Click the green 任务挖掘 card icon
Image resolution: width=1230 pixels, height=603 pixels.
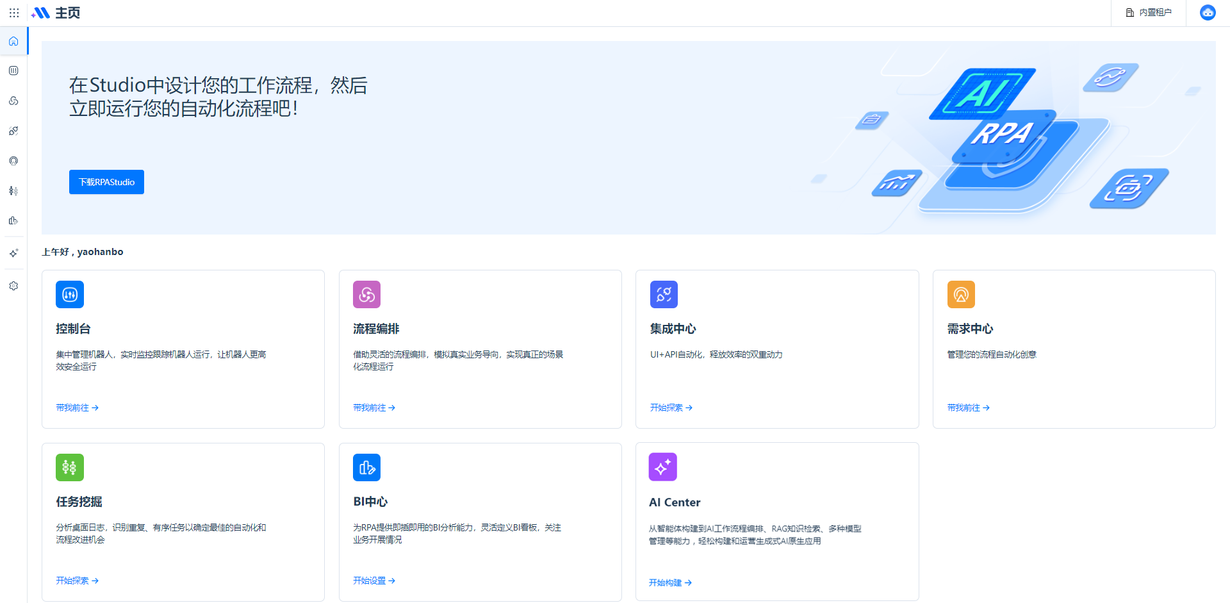pyautogui.click(x=70, y=468)
